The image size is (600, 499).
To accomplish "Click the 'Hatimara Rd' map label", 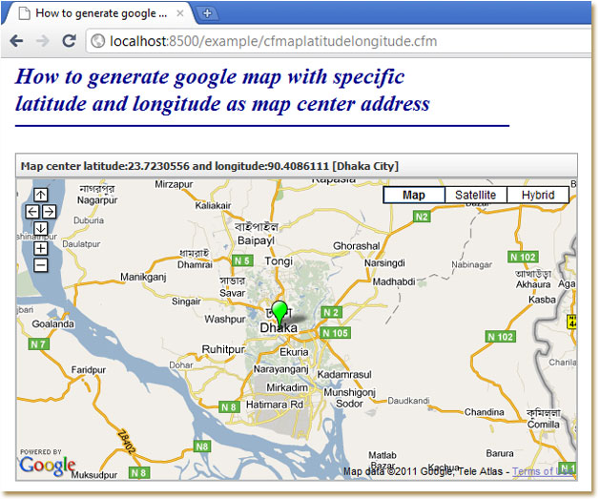I will [x=275, y=405].
